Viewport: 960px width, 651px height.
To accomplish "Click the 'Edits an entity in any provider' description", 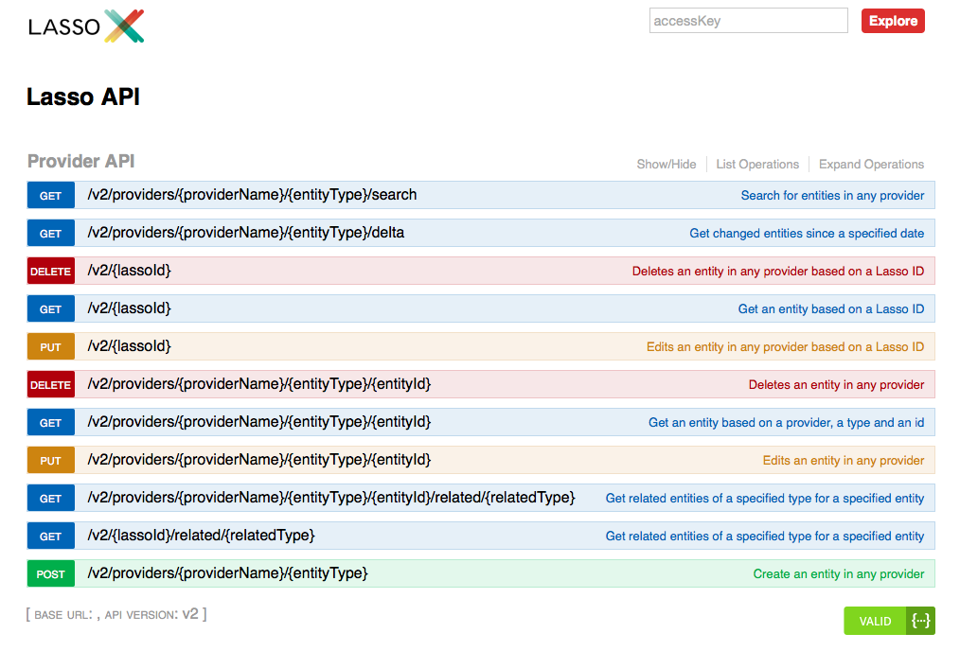I will 843,461.
